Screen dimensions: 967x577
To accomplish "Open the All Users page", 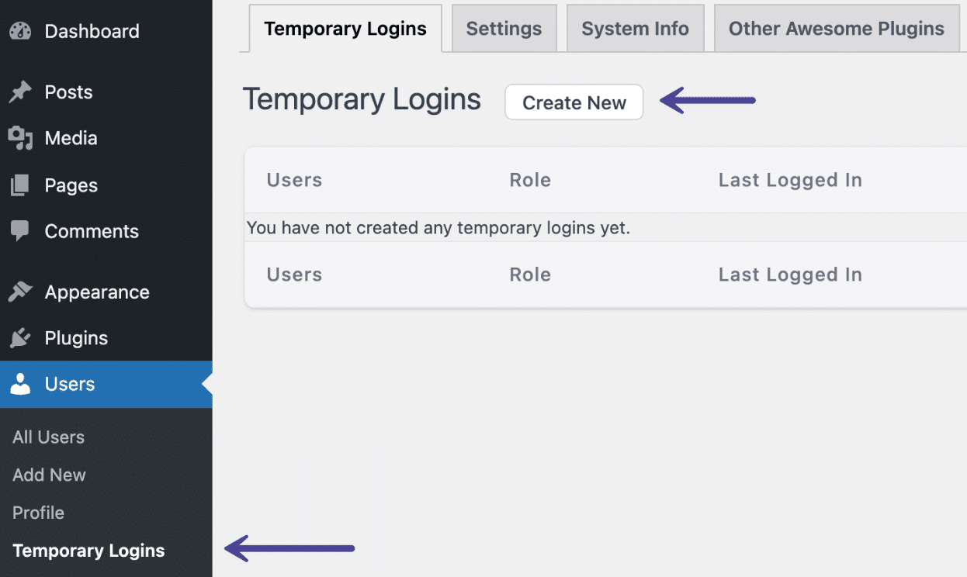I will [48, 437].
